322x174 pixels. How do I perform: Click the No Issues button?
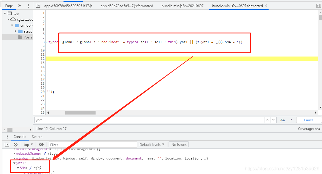click(x=179, y=144)
